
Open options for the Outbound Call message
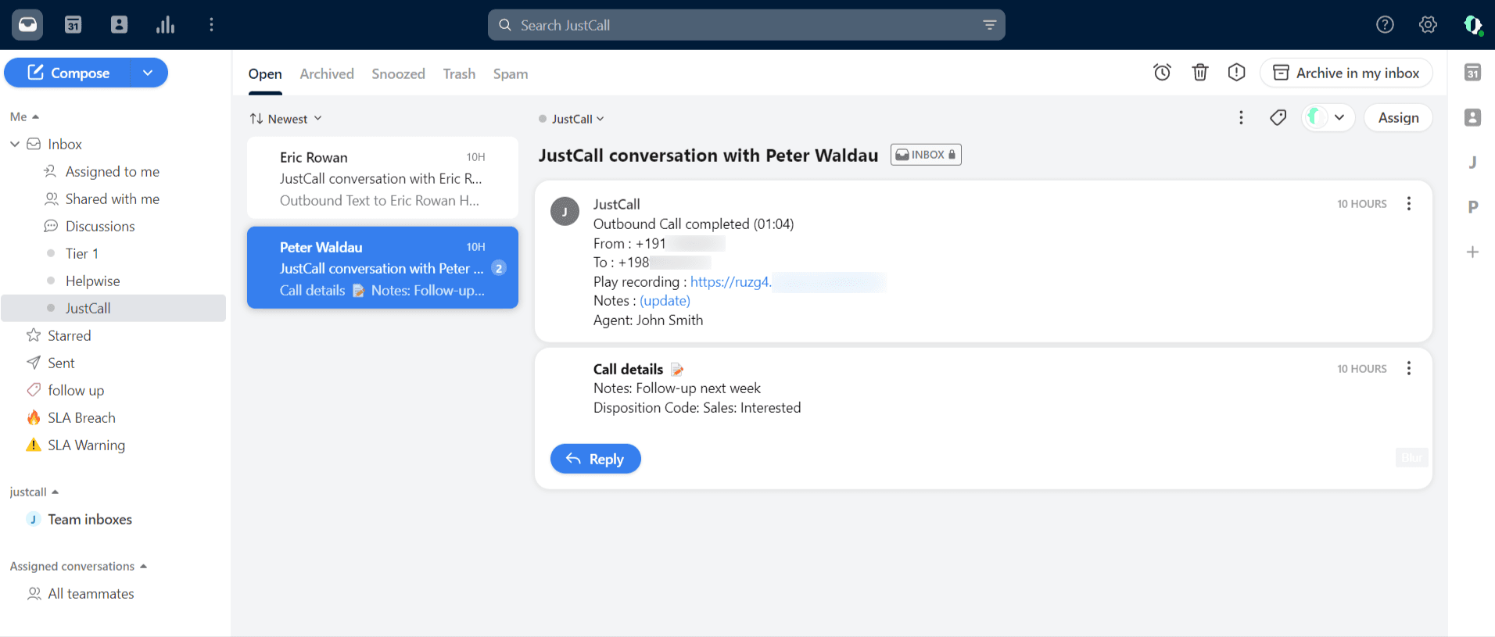(x=1409, y=203)
